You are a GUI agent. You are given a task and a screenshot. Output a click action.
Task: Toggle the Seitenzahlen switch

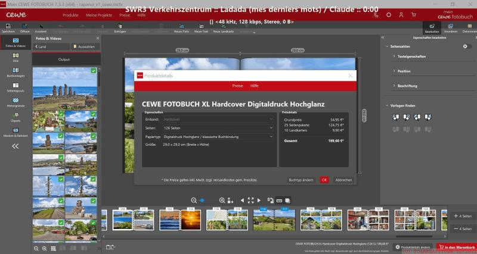pyautogui.click(x=467, y=46)
